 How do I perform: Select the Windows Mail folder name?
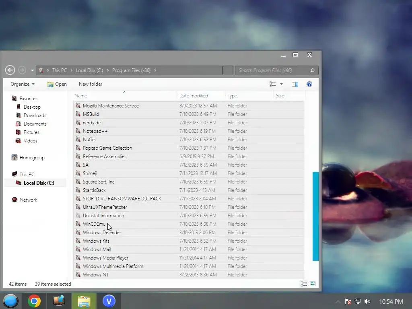coord(97,249)
